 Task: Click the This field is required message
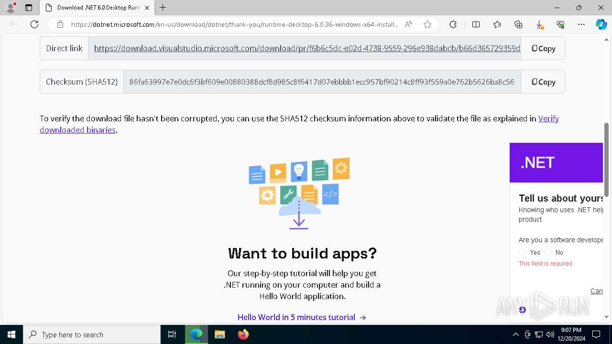[546, 264]
